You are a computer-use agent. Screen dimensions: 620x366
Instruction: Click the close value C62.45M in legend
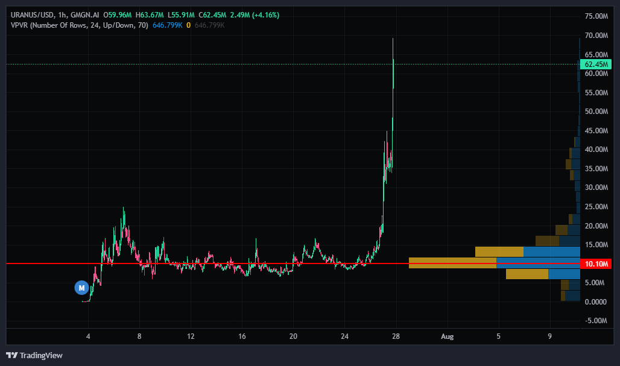point(212,15)
